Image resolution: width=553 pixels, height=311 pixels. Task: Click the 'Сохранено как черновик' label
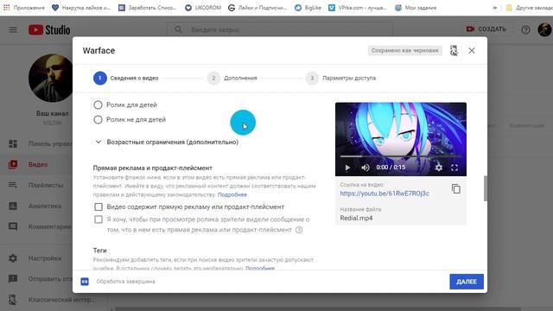pos(404,50)
